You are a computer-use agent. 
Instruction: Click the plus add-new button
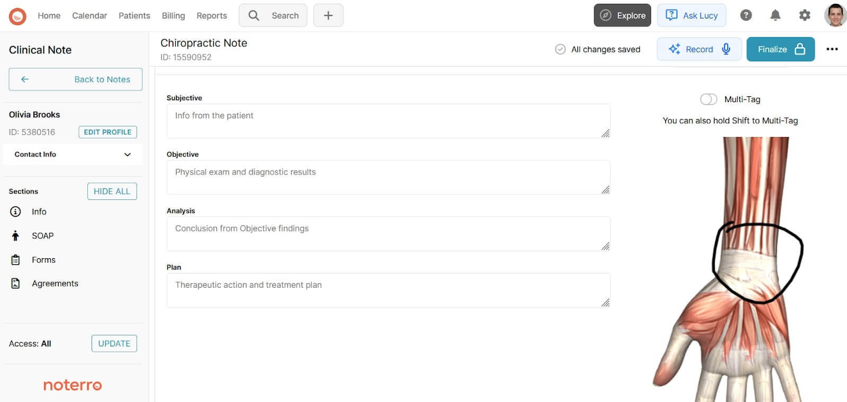coord(328,15)
